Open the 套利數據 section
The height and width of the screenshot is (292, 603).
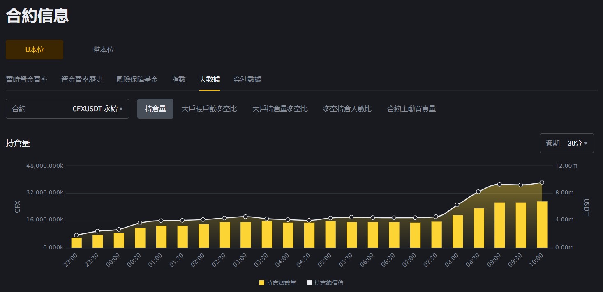[x=247, y=79]
